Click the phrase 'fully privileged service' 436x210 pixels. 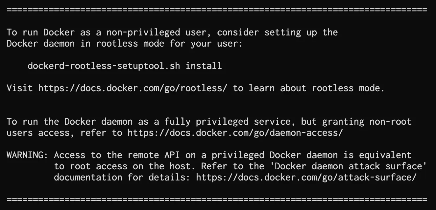(227, 122)
